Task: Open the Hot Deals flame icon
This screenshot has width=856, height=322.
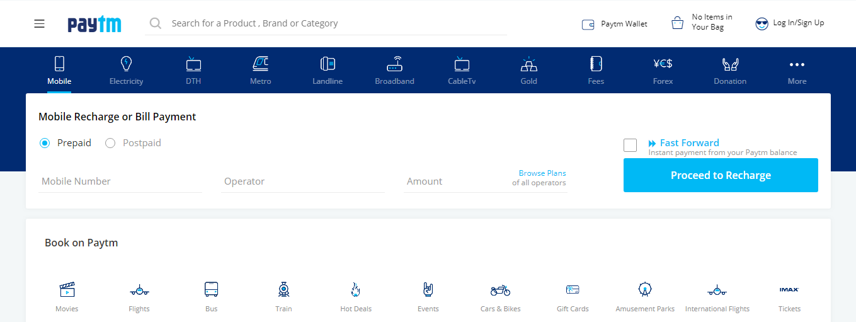Action: [x=356, y=289]
